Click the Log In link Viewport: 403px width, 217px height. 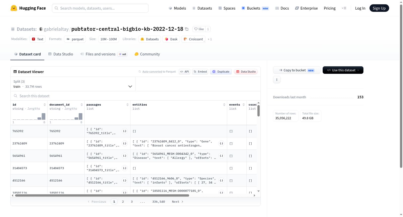360,8
